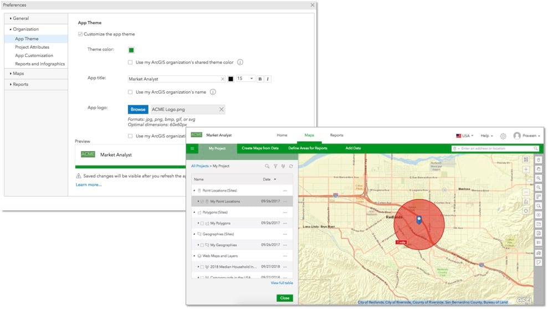Browse for an app logo file
The width and height of the screenshot is (548, 309).
138,109
